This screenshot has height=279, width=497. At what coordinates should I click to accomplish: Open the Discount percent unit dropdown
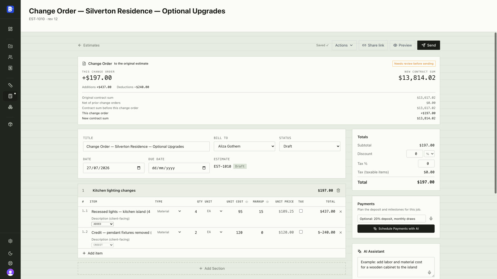point(429,154)
